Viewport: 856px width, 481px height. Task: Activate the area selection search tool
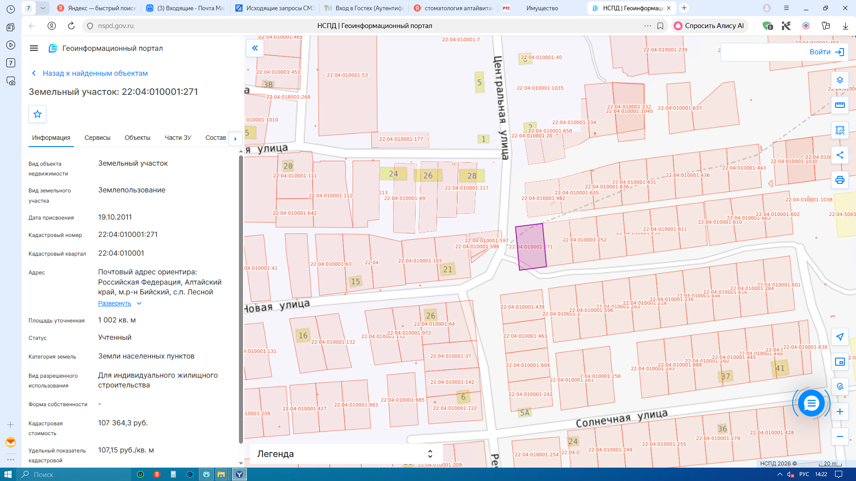pyautogui.click(x=840, y=130)
